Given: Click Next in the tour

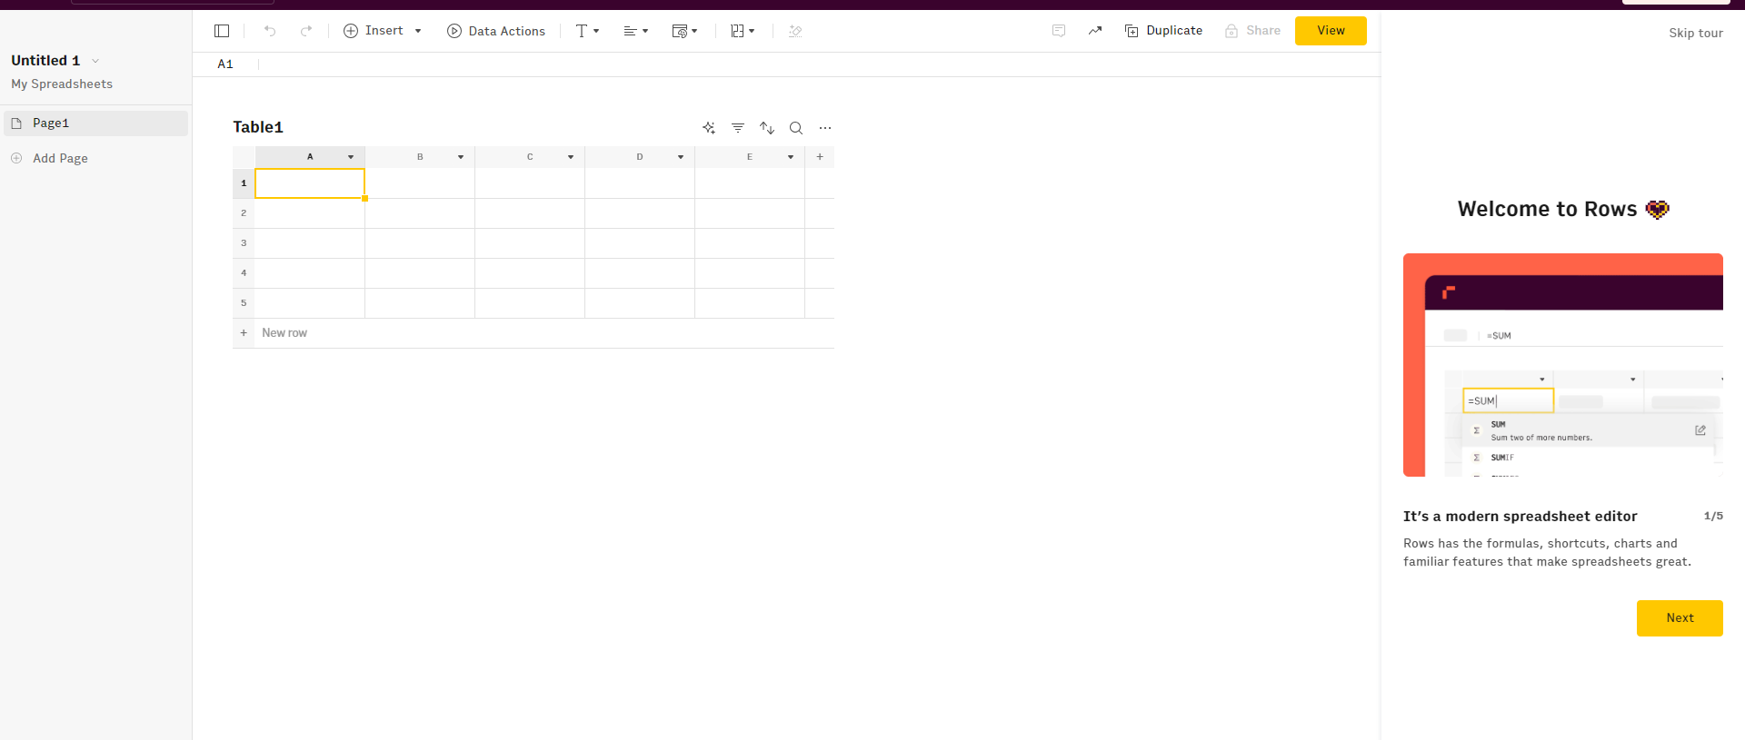Looking at the screenshot, I should tap(1680, 618).
